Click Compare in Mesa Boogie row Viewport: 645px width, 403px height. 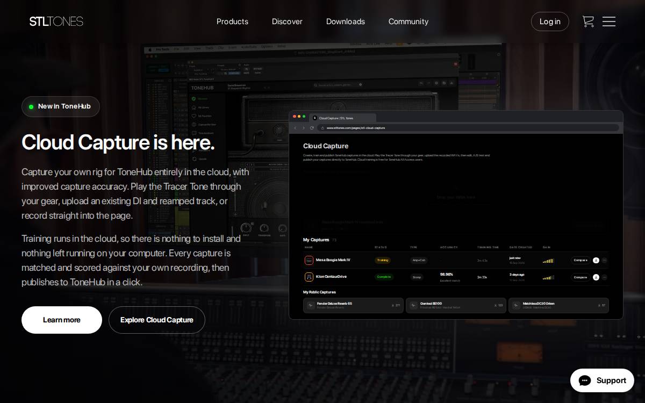580,260
